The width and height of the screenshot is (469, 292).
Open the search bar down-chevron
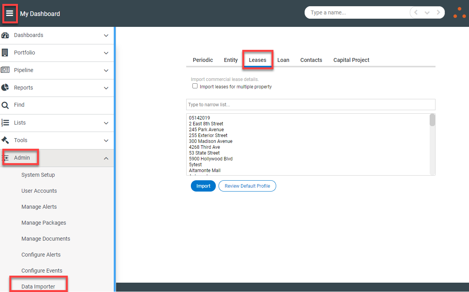[x=427, y=13]
